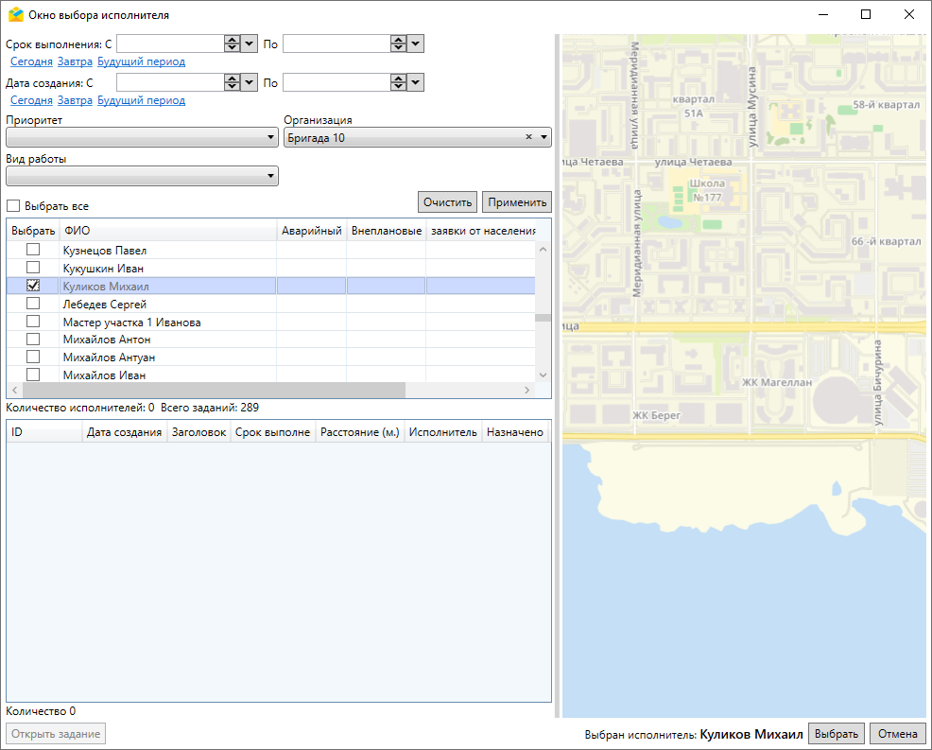This screenshot has width=932, height=750.
Task: Clear the Организация field with the x icon
Action: pyautogui.click(x=529, y=137)
